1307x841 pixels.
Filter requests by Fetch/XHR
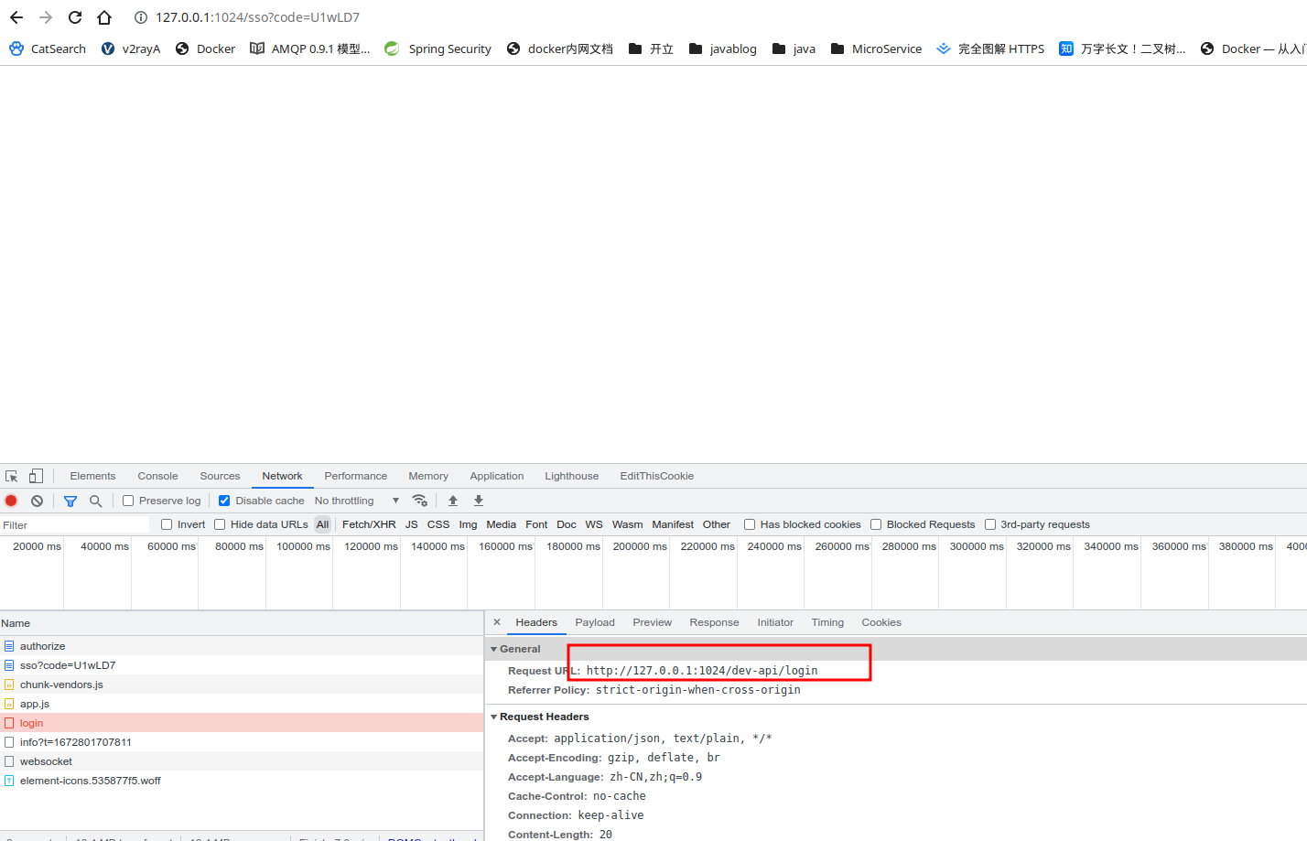369,524
